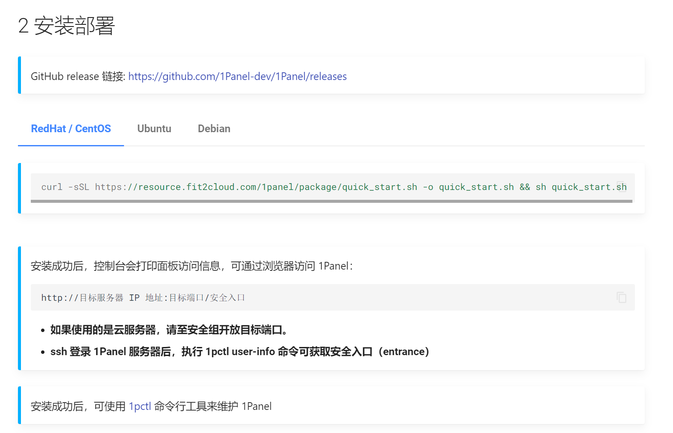Click the horizontal scrollbar under the curl command

[x=331, y=201]
